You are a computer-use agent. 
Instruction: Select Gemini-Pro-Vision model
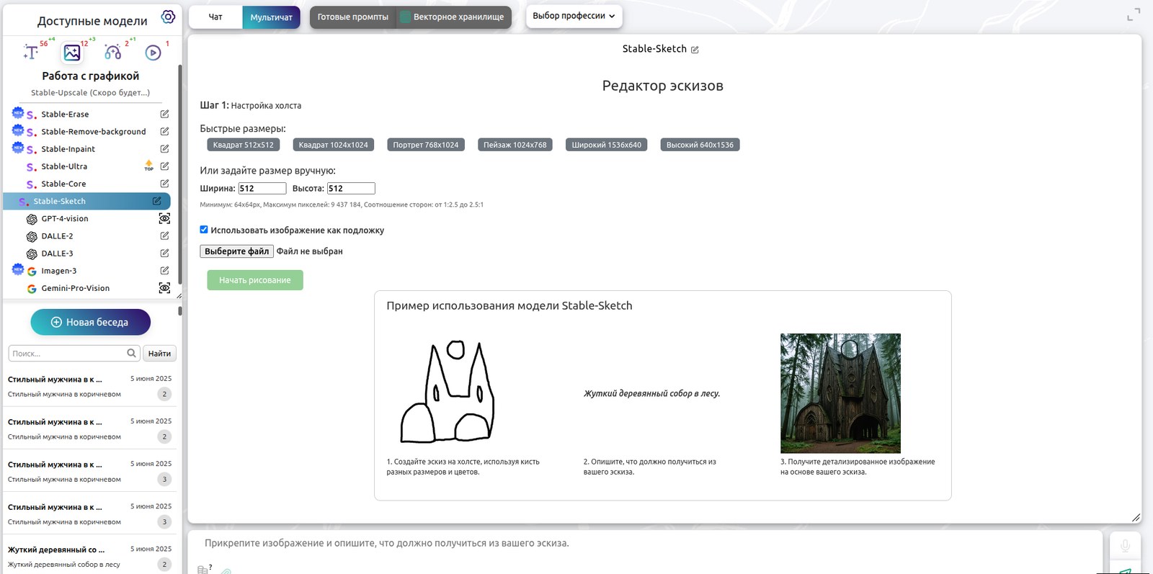coord(76,288)
